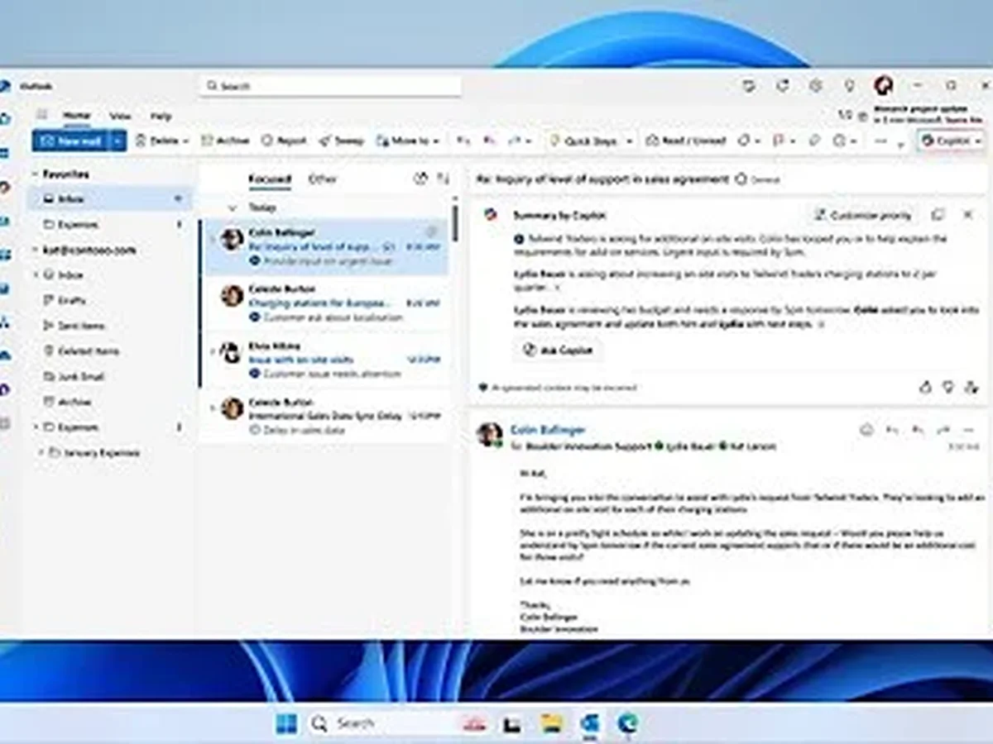Open Elvia Atkins' Issue with on site visits email
Viewport: 993px width, 744px height.
pos(324,360)
